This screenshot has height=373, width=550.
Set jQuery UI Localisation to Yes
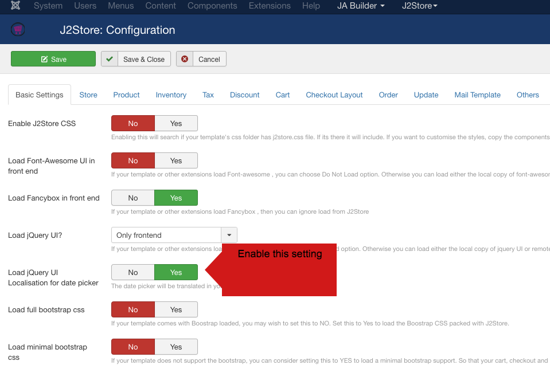[x=176, y=272]
